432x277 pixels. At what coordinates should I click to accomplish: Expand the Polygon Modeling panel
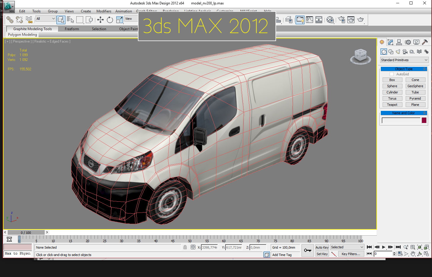tap(22, 35)
